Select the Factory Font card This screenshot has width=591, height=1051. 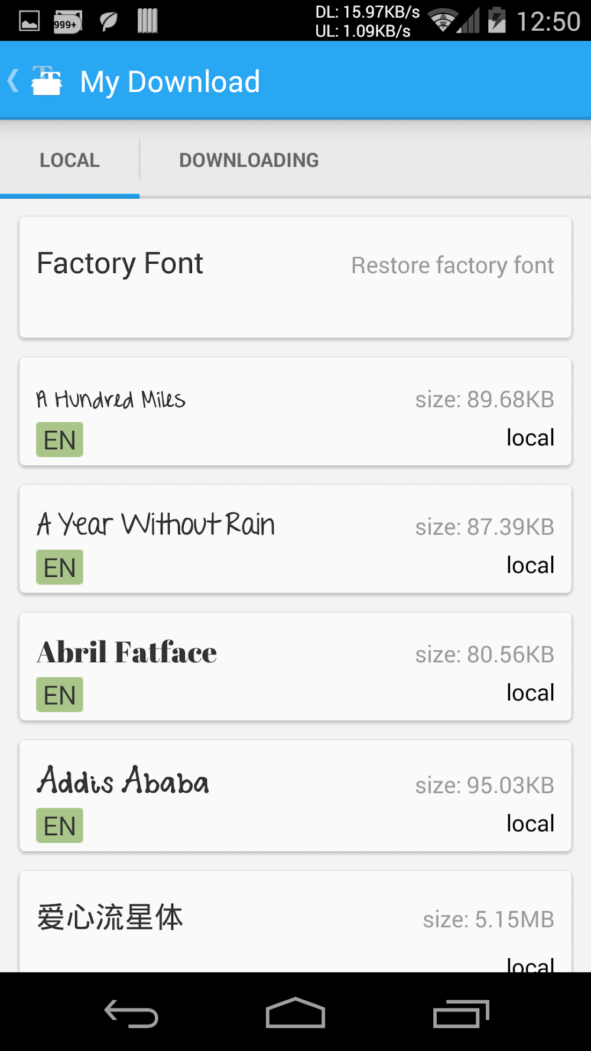(x=177, y=278)
